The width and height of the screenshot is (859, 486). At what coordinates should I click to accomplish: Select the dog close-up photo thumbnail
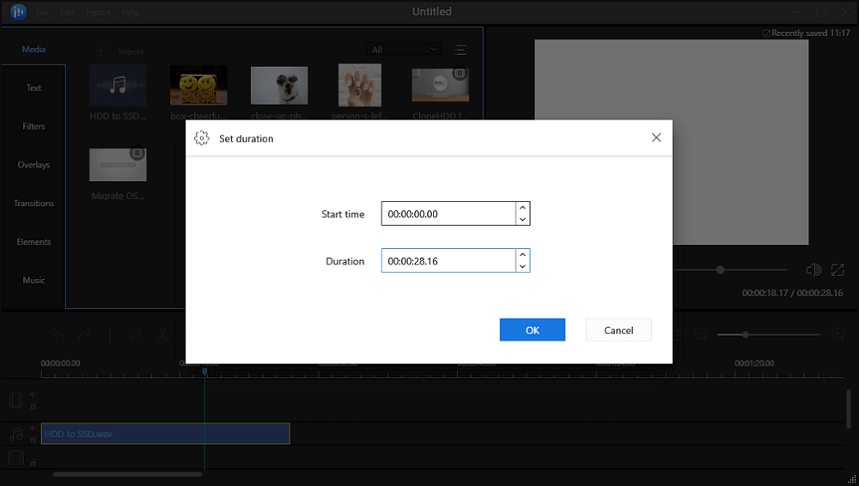pos(279,85)
